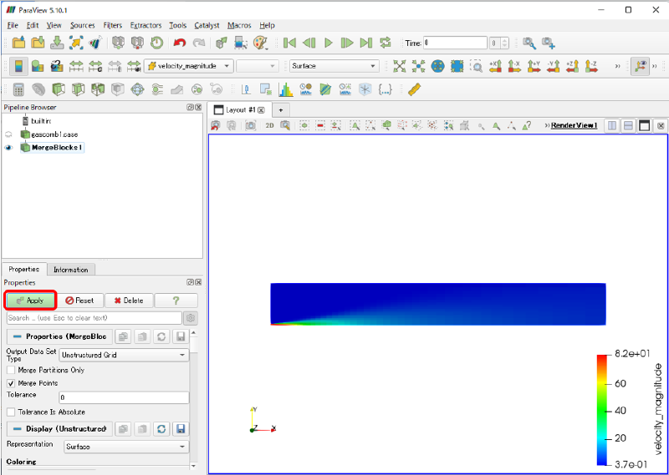Viewport: 669px width, 475px height.
Task: Show gascomb1.case with its eye icon
Action: pyautogui.click(x=8, y=134)
